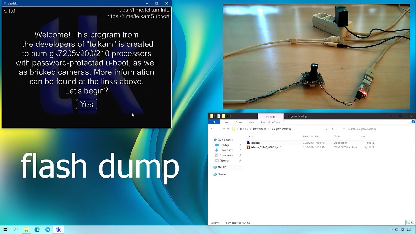Sort files by Date modified column
The image size is (416, 234).
(311, 136)
